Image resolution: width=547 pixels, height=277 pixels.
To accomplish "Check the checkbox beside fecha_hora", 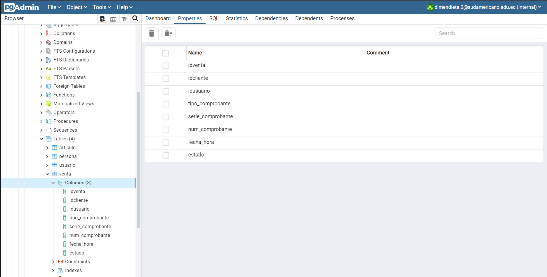I will [166, 143].
